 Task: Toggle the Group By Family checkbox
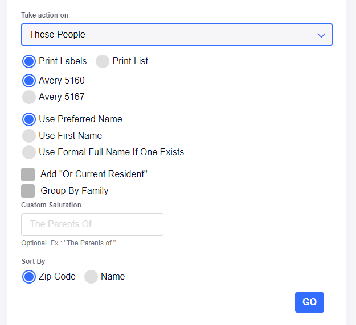pos(28,191)
